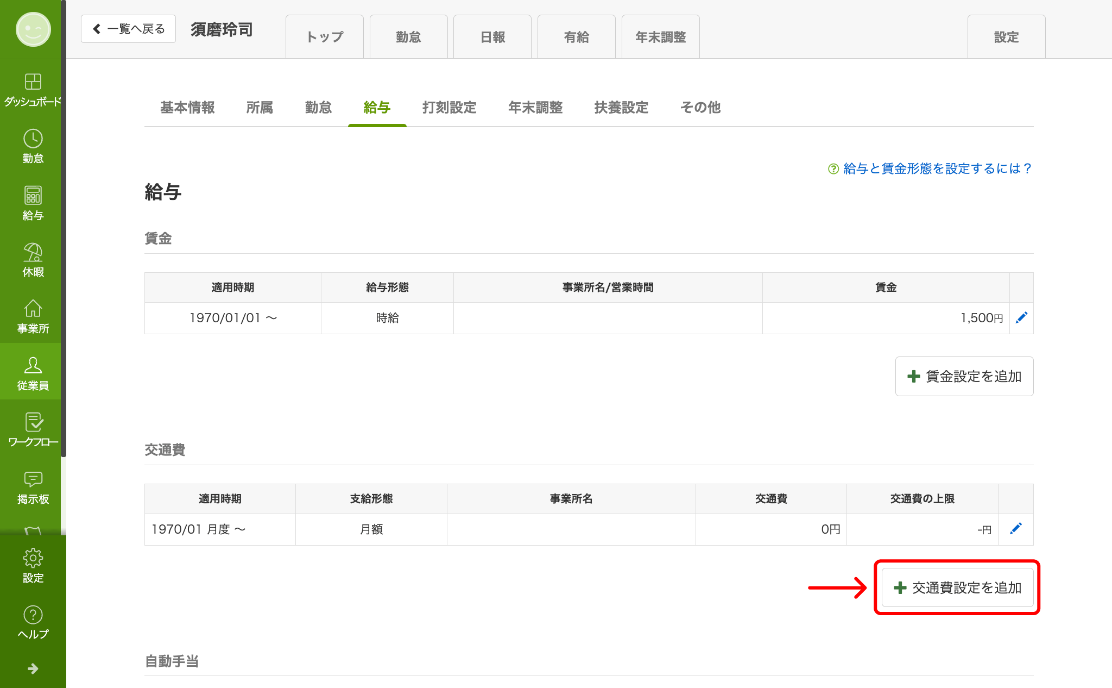Switch to the 基本情報 tab

[x=187, y=108]
